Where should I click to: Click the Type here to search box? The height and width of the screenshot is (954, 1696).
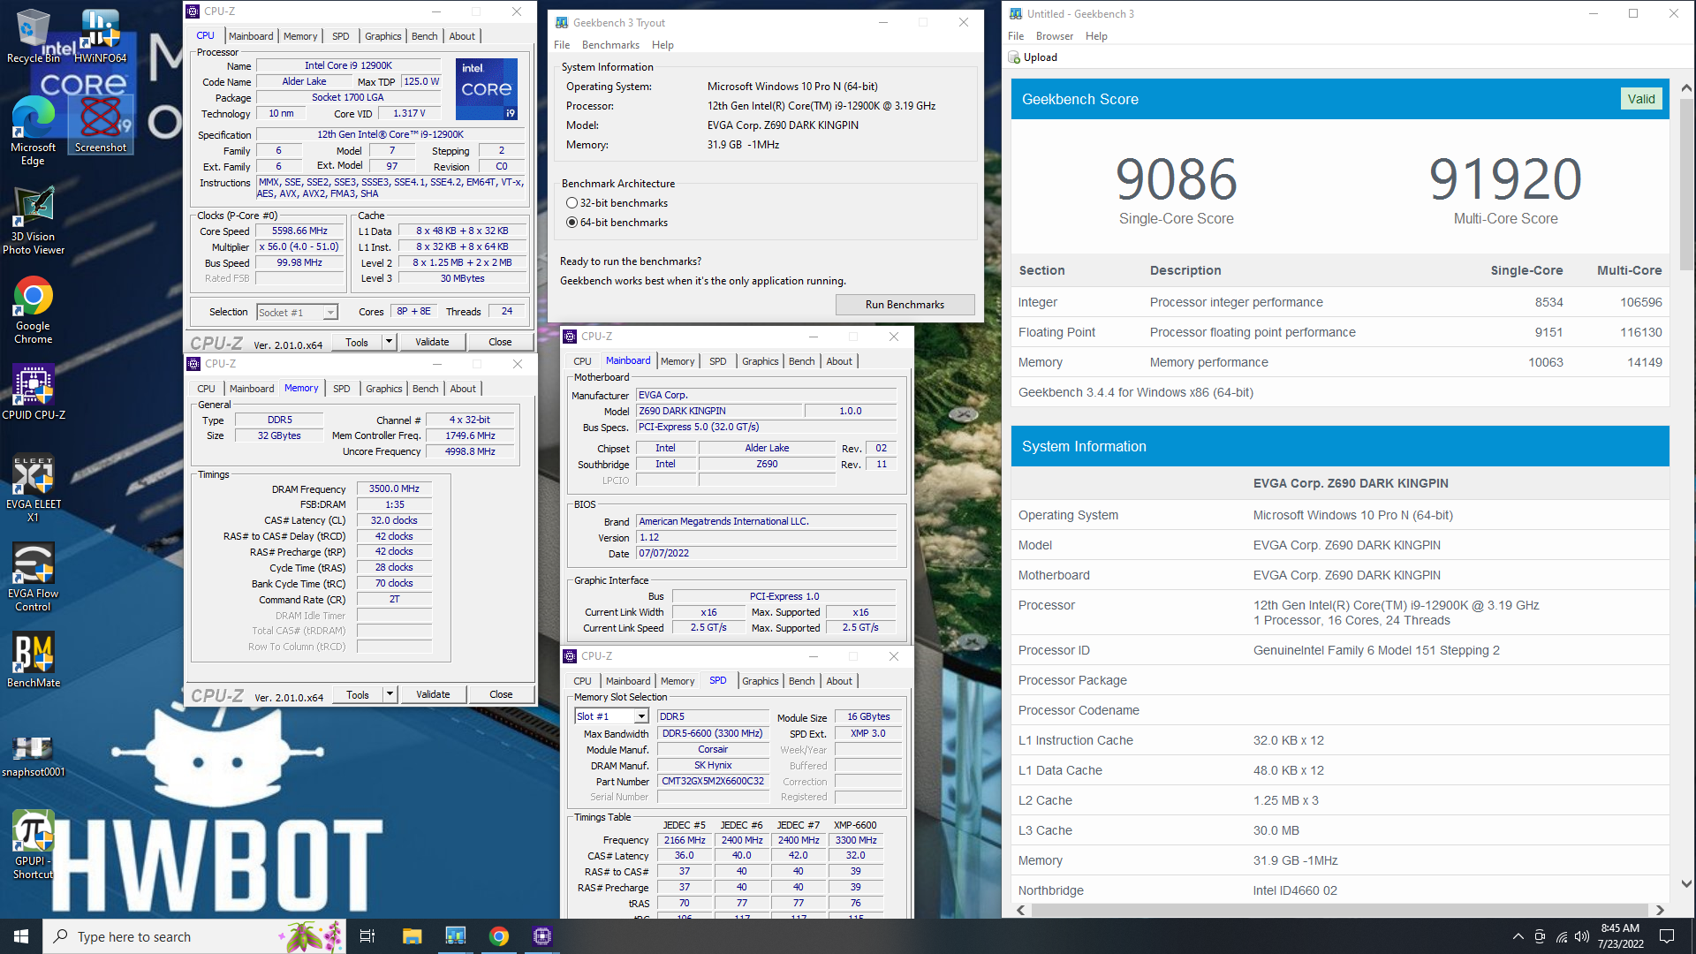click(194, 936)
